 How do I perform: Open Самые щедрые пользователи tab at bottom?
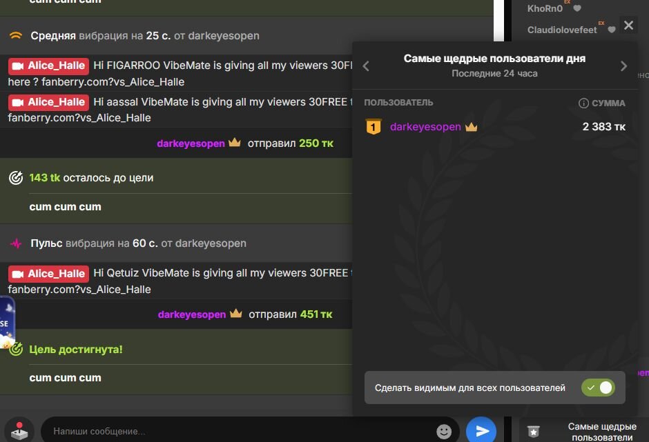pos(601,432)
